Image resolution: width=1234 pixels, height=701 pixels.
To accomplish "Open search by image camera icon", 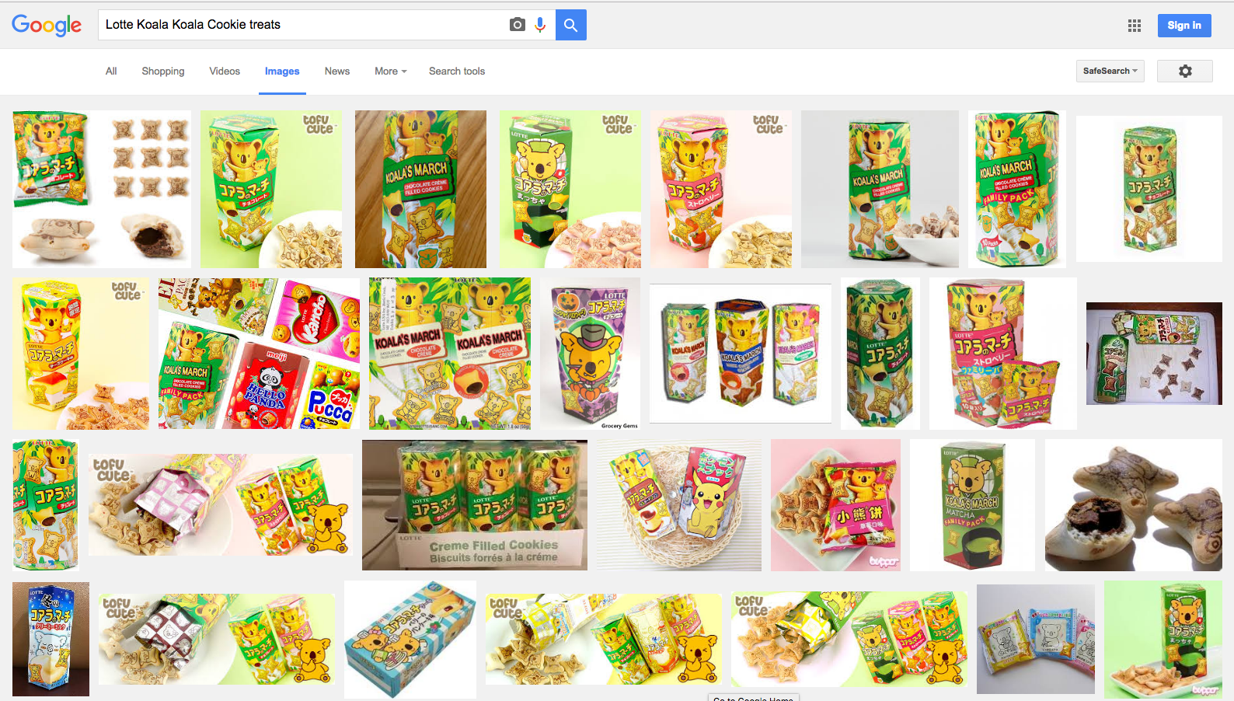I will [517, 25].
